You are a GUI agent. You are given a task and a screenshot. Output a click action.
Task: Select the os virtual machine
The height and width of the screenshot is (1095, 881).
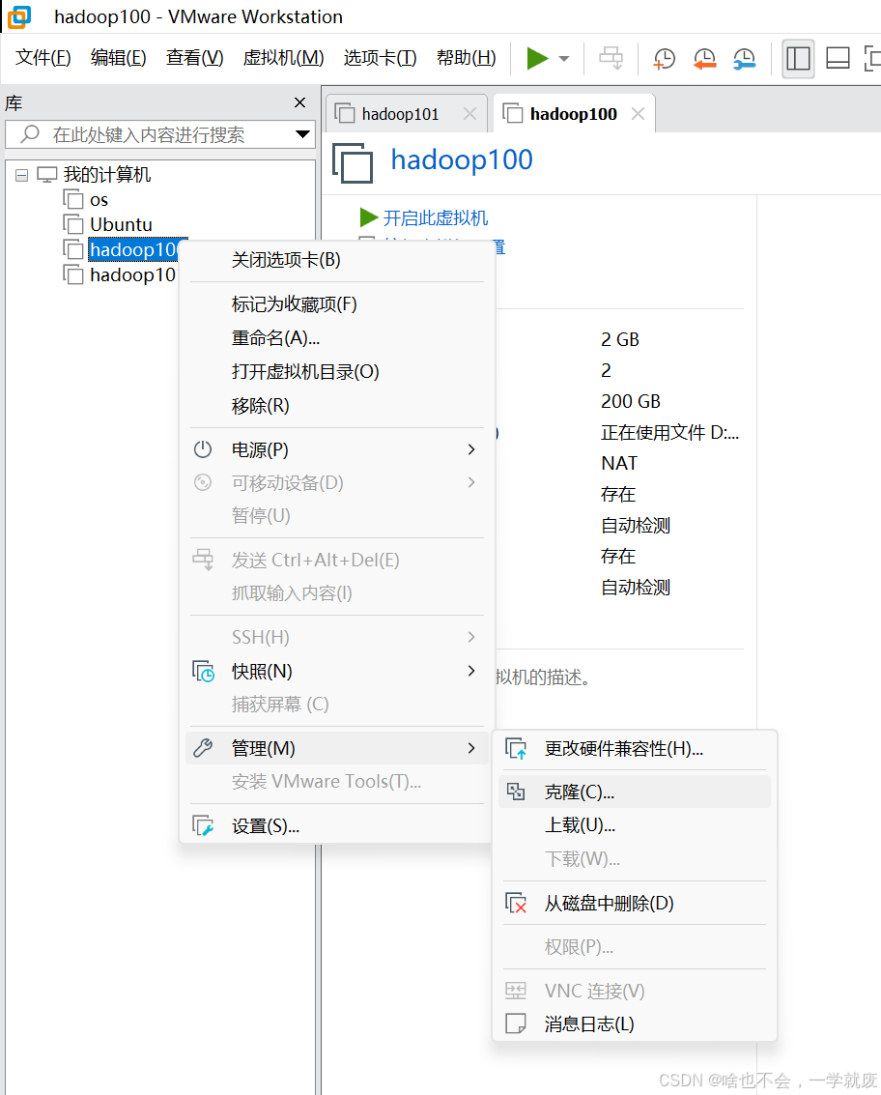tap(99, 200)
